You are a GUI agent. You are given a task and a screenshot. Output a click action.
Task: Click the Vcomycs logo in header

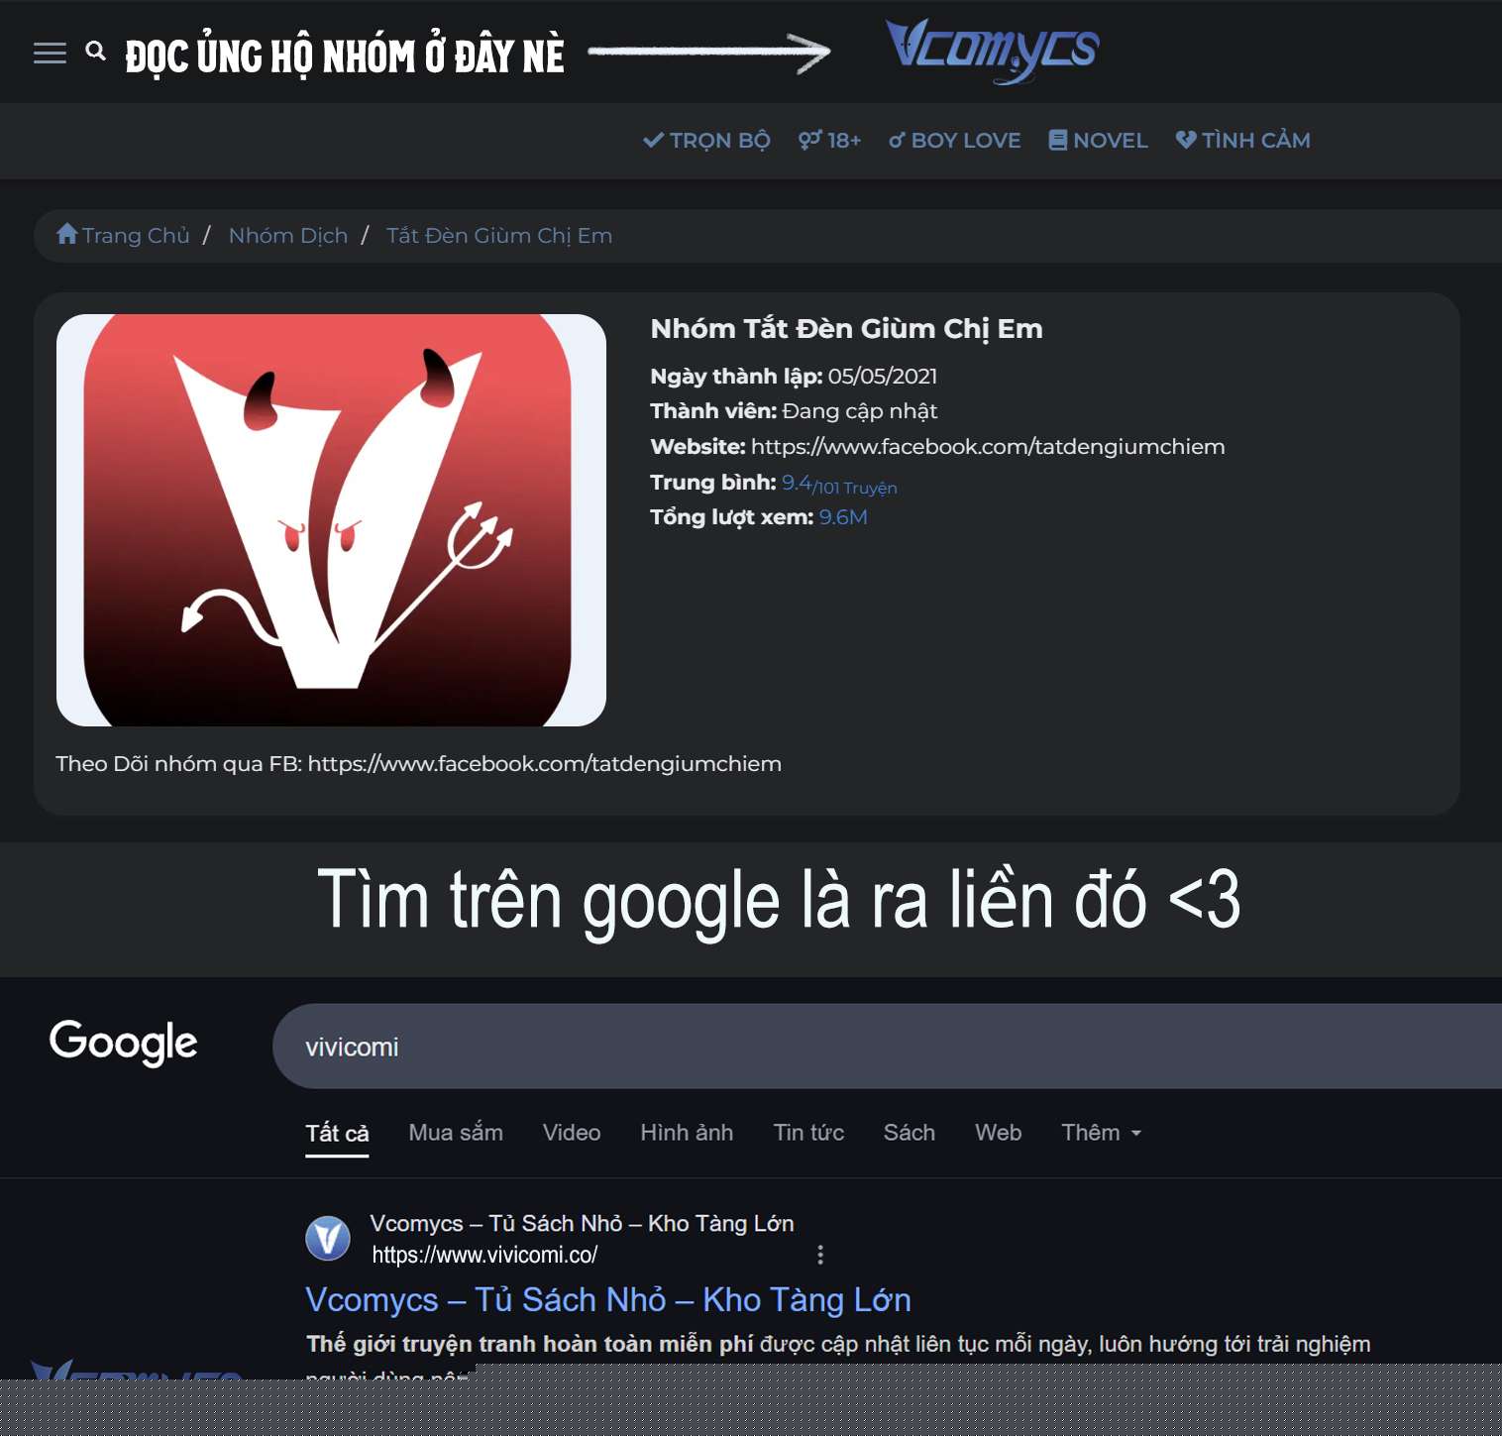click(992, 51)
